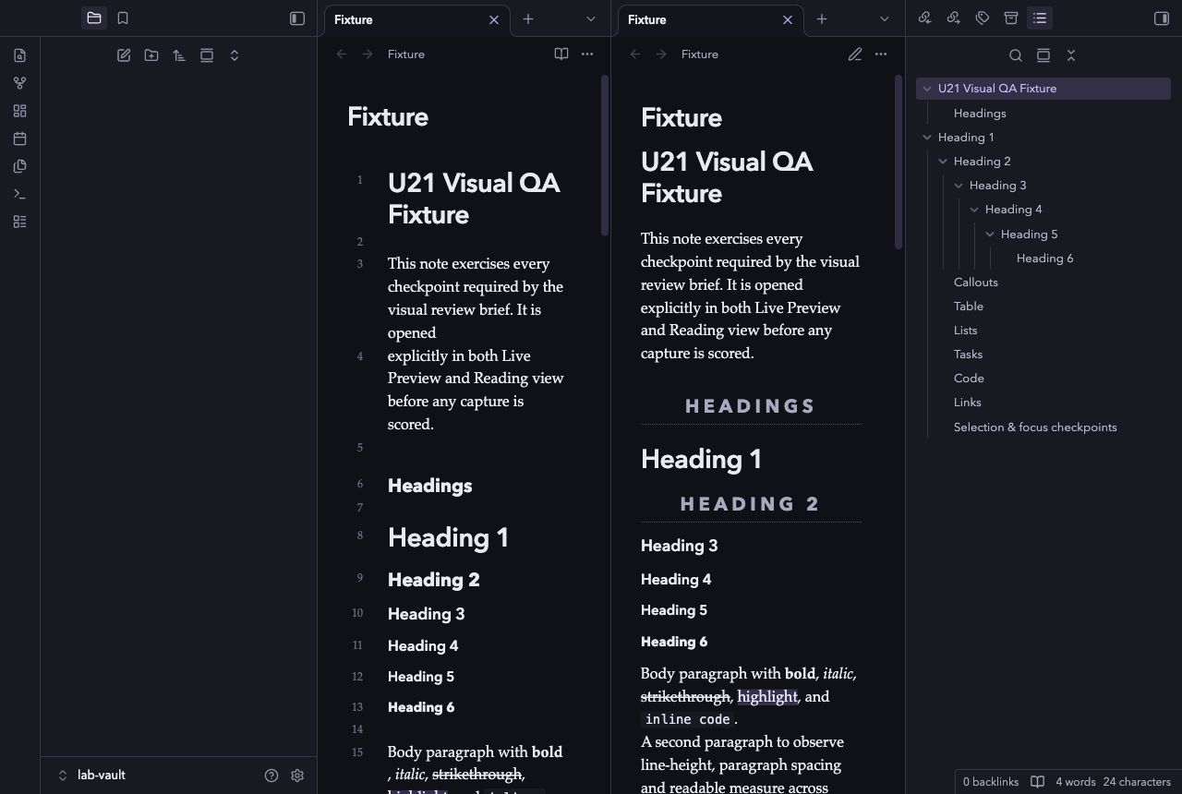The width and height of the screenshot is (1182, 794).
Task: Select the left pane Fixture tab
Action: tap(416, 19)
